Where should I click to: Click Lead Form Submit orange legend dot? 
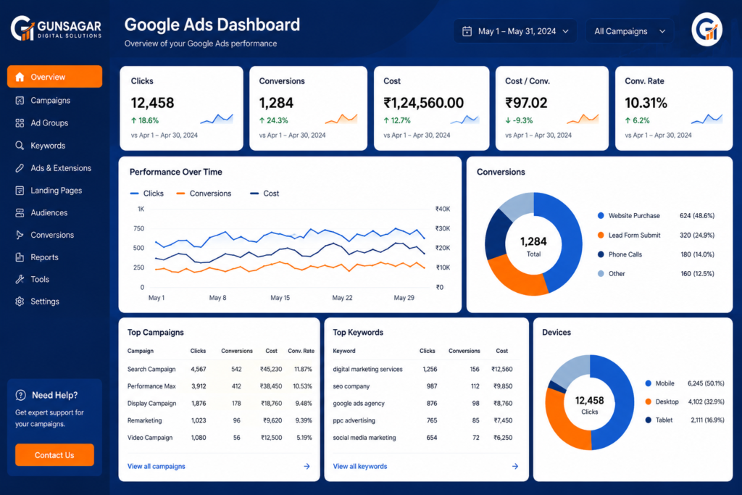[601, 236]
